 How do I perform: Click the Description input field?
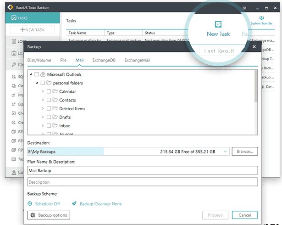coord(142,182)
